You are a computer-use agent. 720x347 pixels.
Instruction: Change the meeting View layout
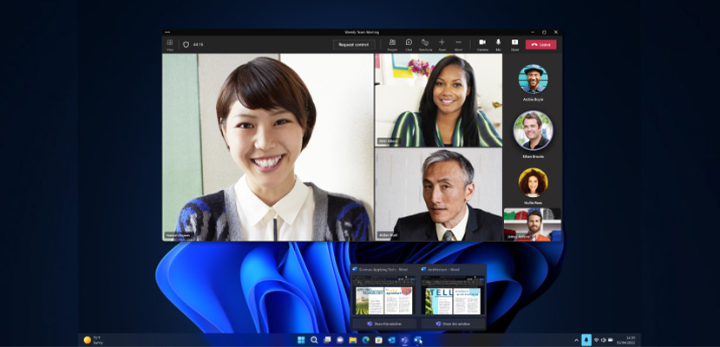pyautogui.click(x=169, y=43)
